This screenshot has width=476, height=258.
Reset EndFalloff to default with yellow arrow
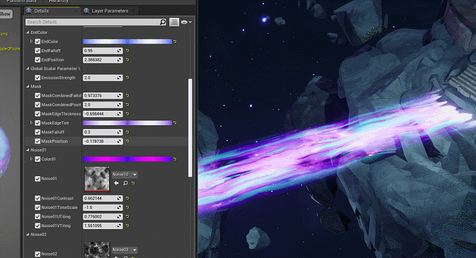pyautogui.click(x=128, y=50)
